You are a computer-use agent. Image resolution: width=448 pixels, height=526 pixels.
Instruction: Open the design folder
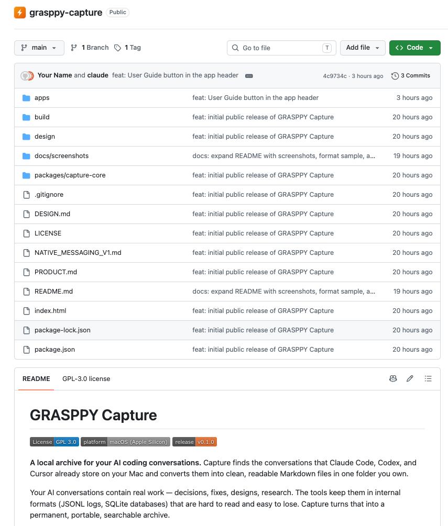[45, 137]
